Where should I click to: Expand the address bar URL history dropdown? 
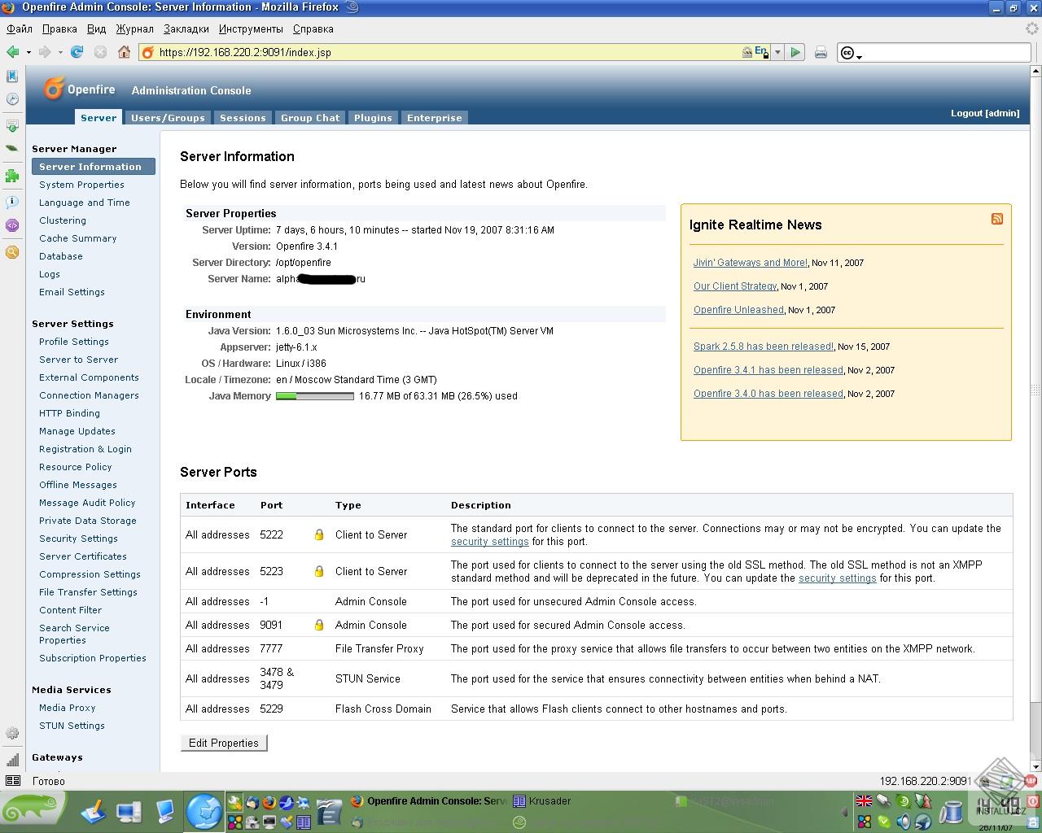coord(777,52)
